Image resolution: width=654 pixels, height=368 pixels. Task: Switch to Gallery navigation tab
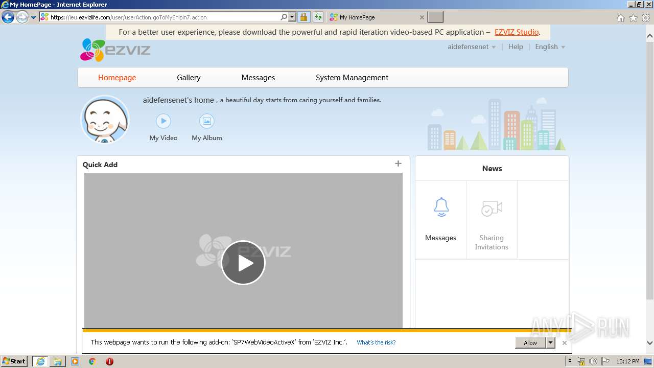(189, 78)
